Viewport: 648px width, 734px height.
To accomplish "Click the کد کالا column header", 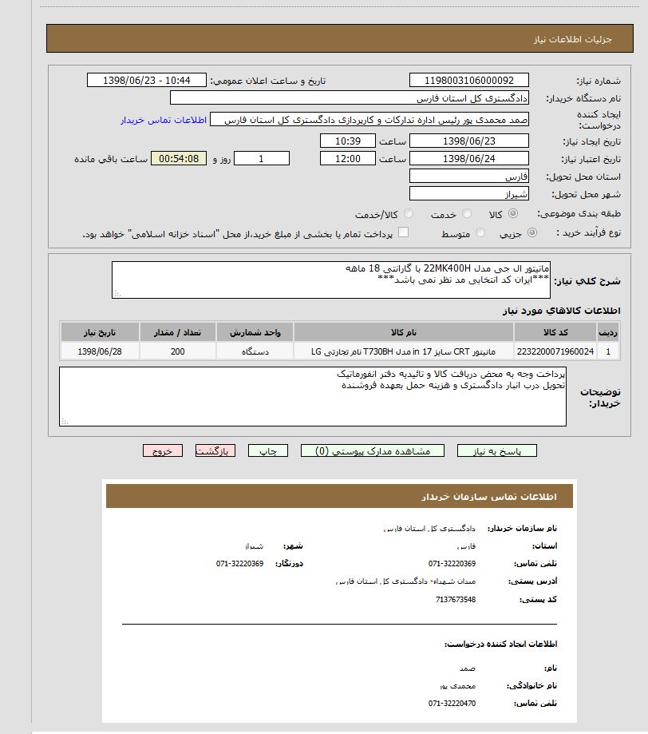I will pyautogui.click(x=555, y=332).
